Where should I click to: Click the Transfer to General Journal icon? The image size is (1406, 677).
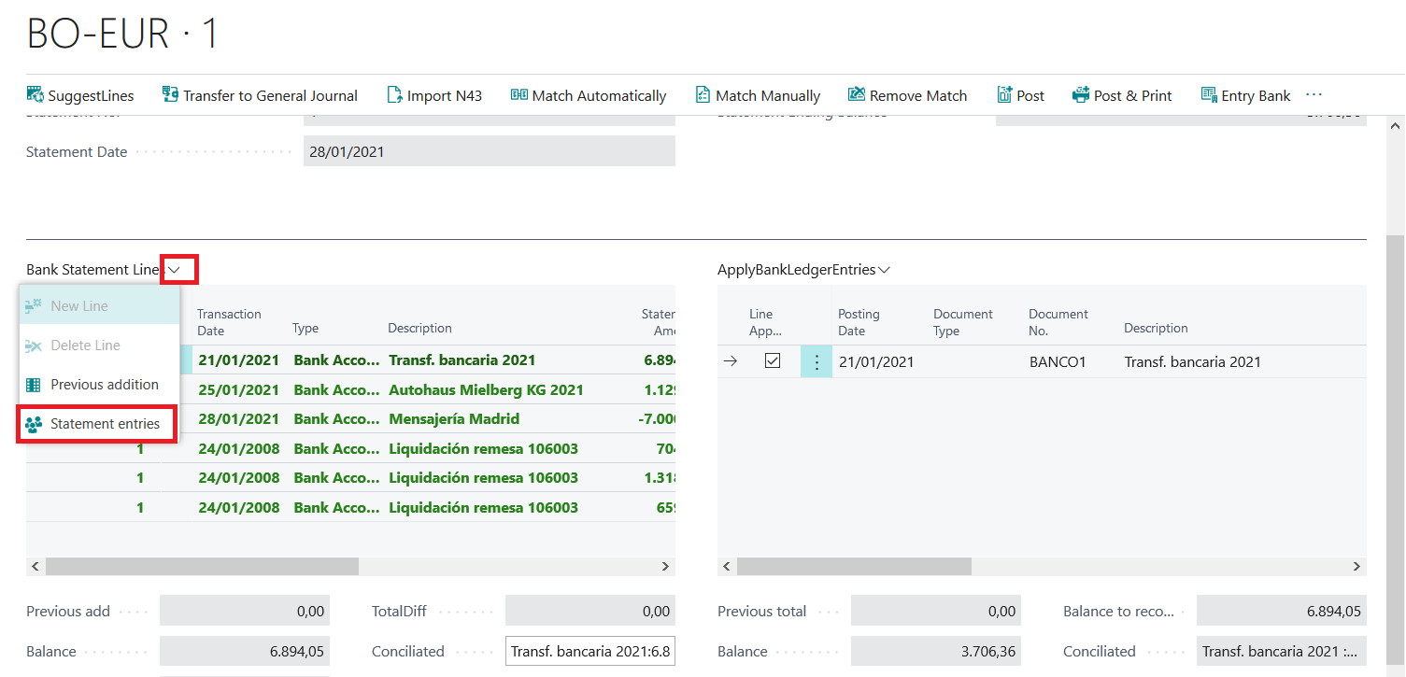tap(170, 94)
